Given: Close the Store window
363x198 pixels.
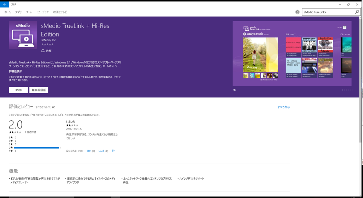Looking at the screenshot, I should tap(357, 4).
